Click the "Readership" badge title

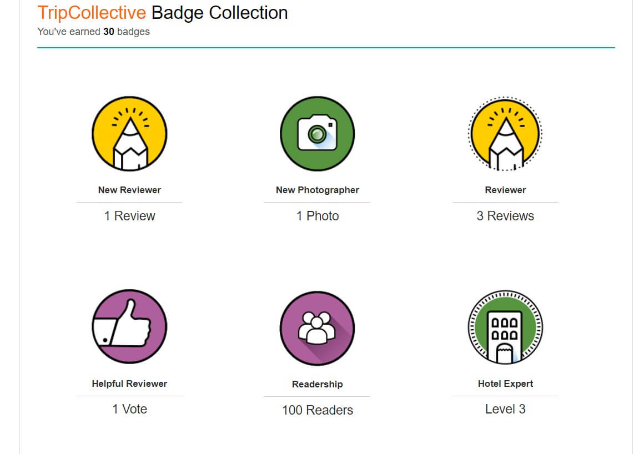tap(317, 384)
